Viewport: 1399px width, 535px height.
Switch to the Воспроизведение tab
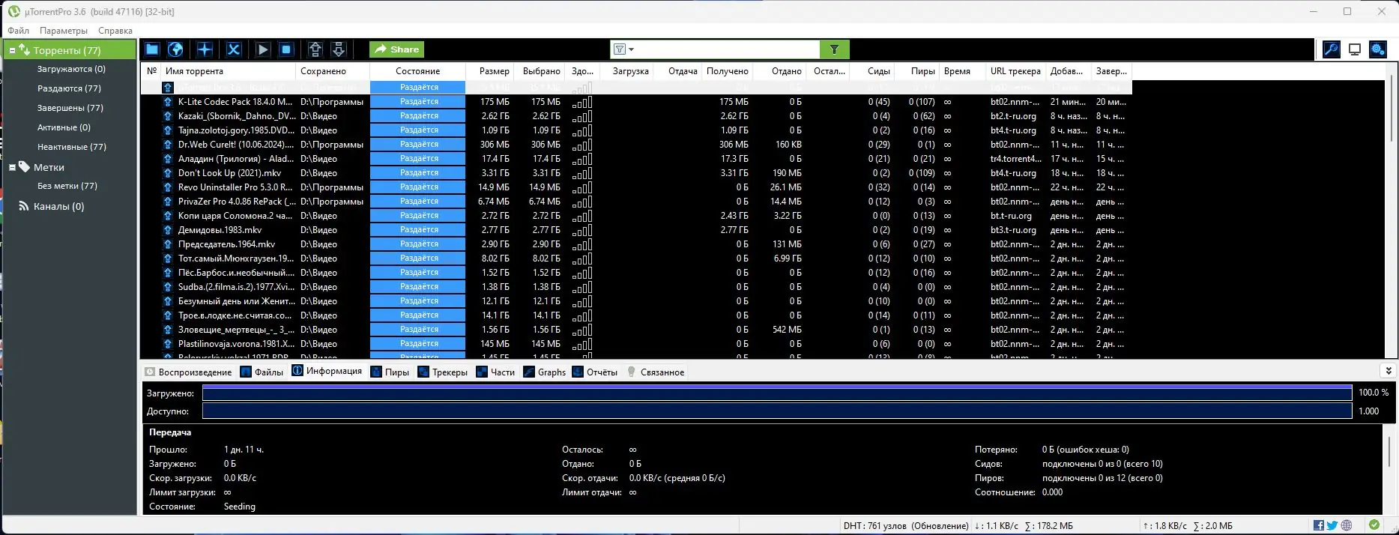pos(188,372)
